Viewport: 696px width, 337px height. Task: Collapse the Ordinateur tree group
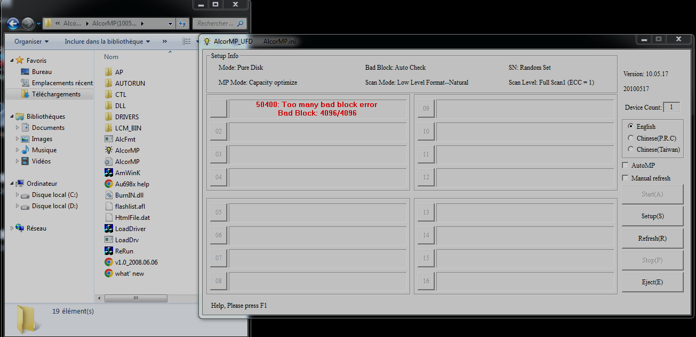pyautogui.click(x=12, y=183)
